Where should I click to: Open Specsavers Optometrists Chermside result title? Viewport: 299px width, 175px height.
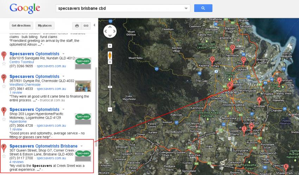(x=34, y=76)
